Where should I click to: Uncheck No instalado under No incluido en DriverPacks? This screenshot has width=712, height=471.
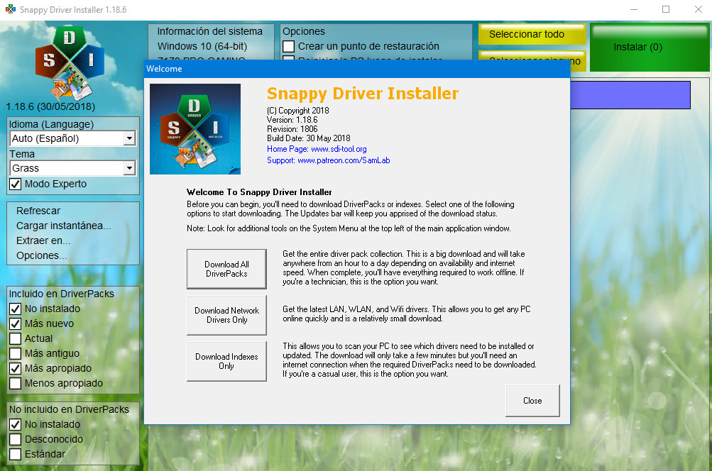16,424
